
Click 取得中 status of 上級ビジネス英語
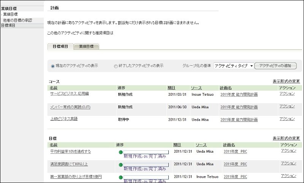tap(123, 120)
